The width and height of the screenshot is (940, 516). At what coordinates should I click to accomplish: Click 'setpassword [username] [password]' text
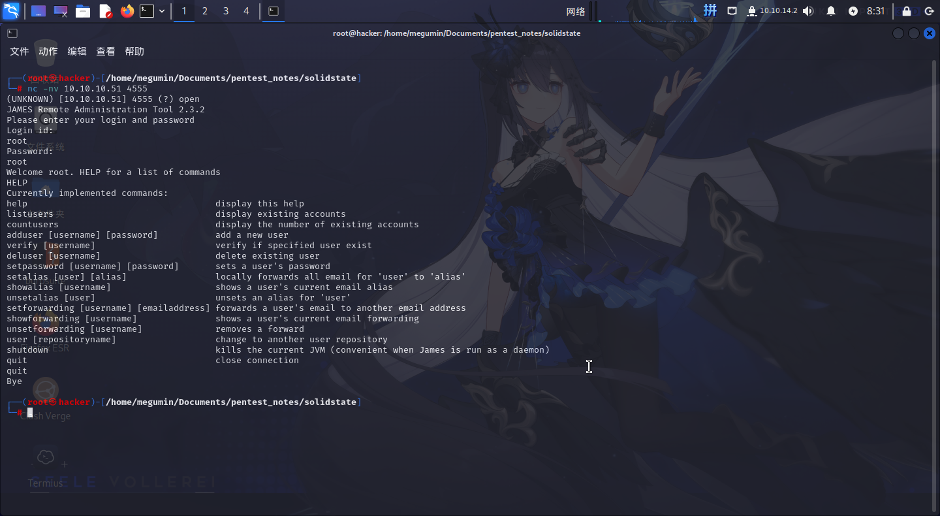93,266
